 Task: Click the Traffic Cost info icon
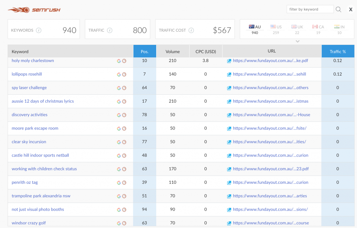pos(191,30)
